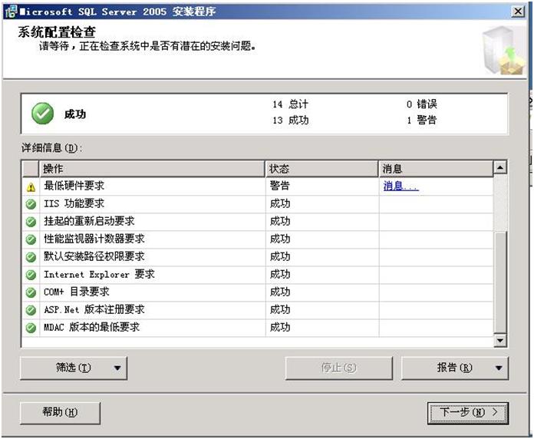This screenshot has height=439, width=534.
Task: Click the disabled 停止(S) button
Action: point(339,368)
